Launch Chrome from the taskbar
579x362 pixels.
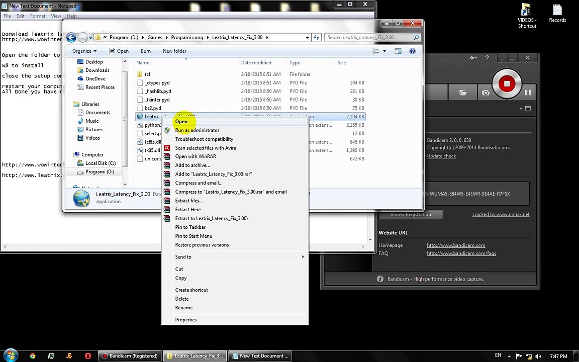coord(33,356)
